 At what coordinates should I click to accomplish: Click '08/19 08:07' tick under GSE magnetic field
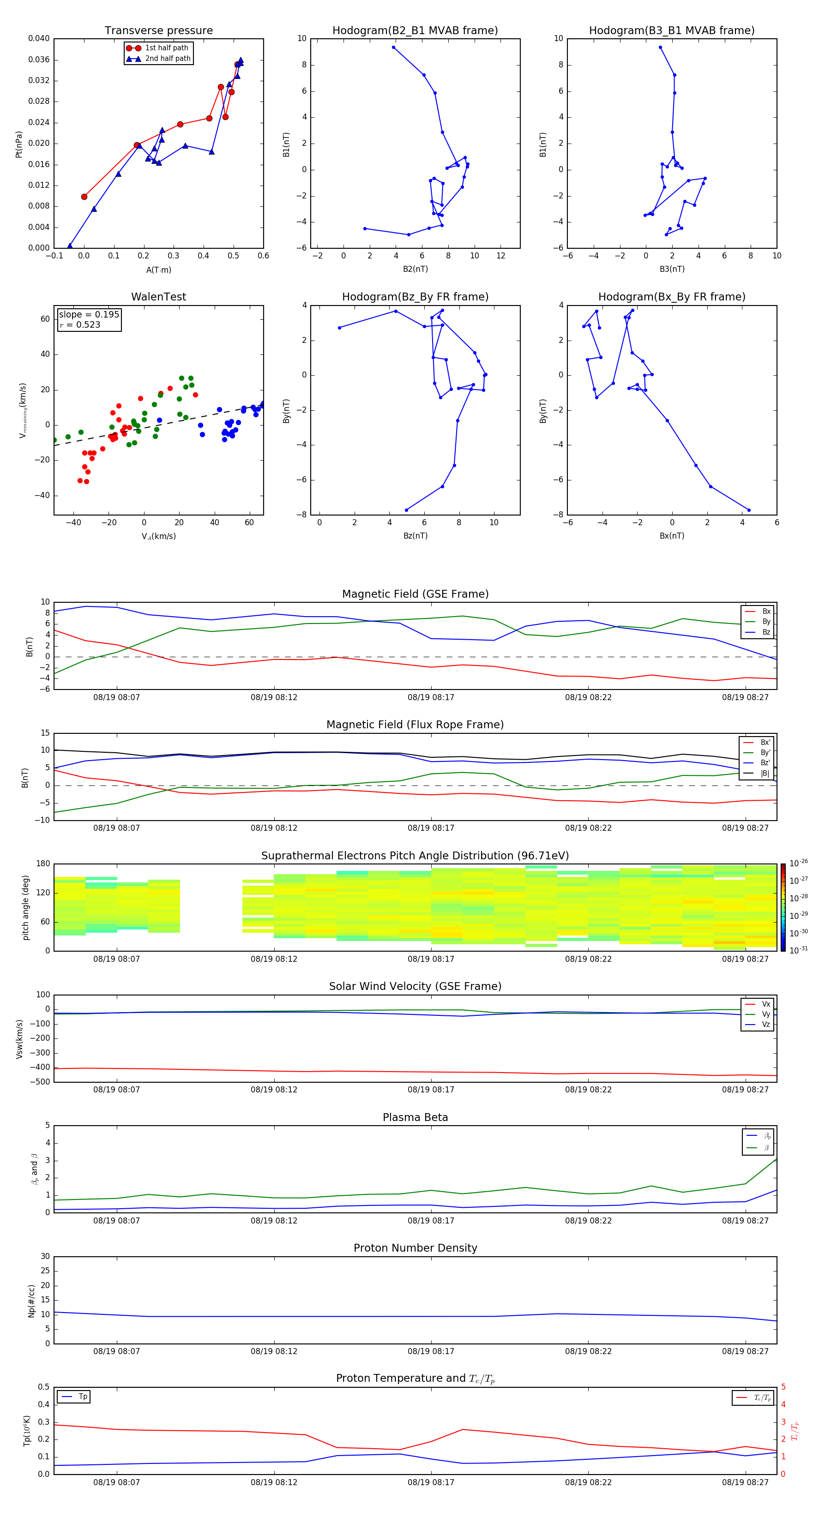[116, 697]
